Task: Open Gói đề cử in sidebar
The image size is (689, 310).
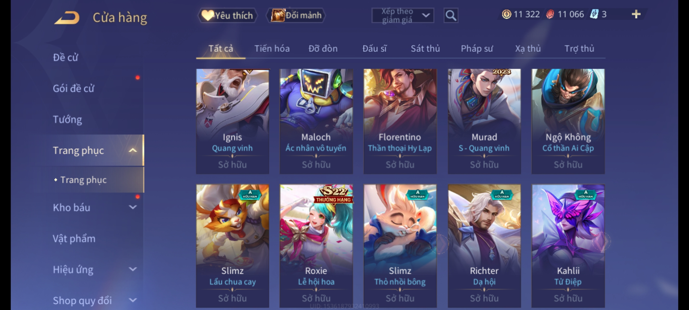Action: tap(73, 88)
